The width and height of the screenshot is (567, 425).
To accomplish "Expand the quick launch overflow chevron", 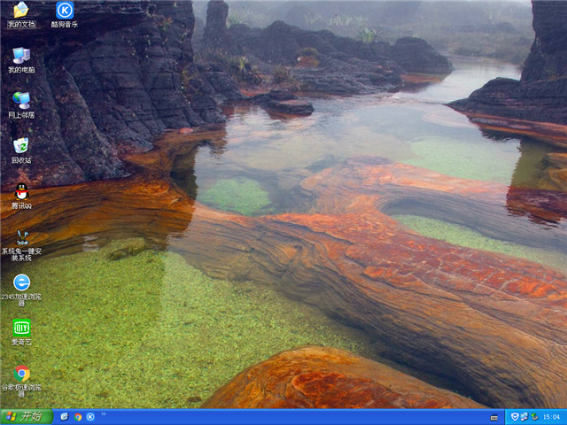I will tap(104, 413).
